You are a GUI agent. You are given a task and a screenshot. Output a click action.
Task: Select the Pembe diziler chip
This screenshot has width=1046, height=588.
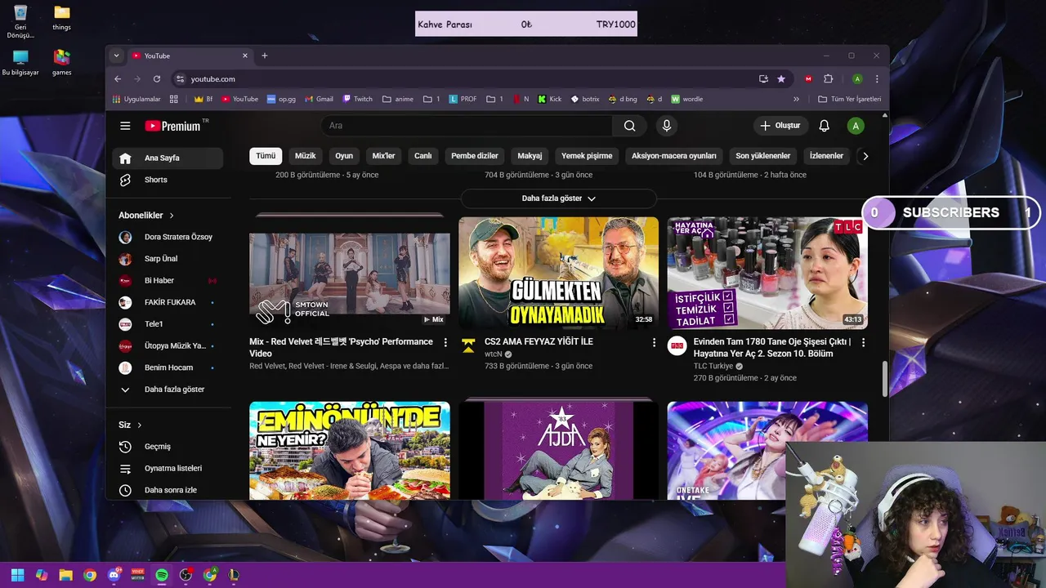pos(475,156)
